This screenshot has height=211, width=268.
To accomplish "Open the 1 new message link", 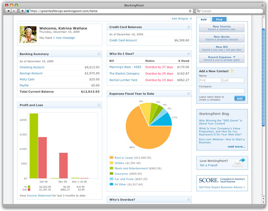I will [64, 38].
